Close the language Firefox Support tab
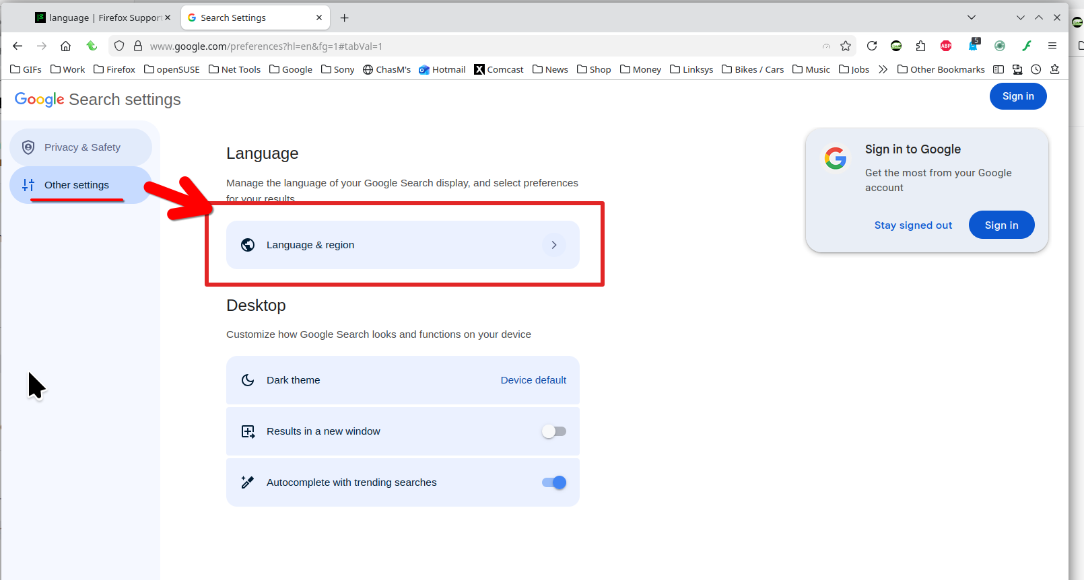This screenshot has height=580, width=1084. [x=168, y=18]
